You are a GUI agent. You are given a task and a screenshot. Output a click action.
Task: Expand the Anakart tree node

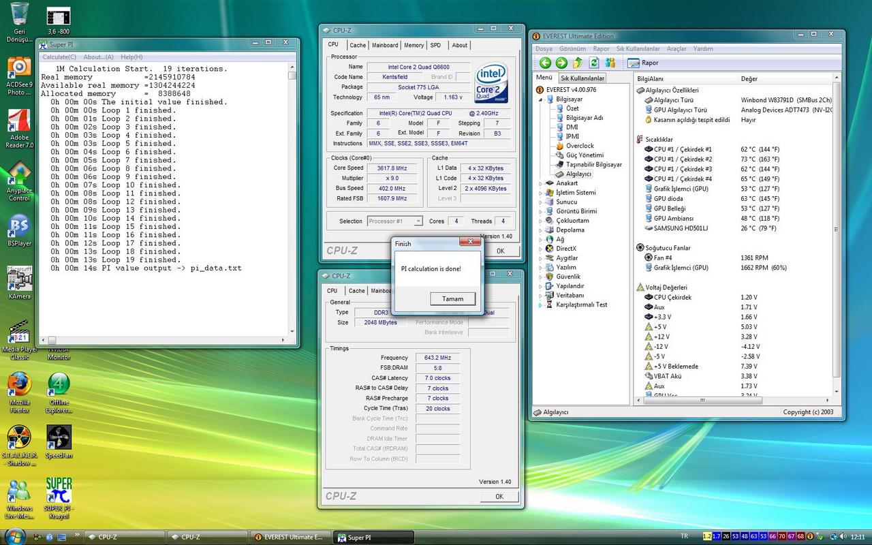point(542,183)
